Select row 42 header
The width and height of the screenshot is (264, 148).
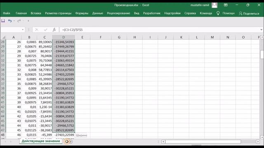pos(3,107)
